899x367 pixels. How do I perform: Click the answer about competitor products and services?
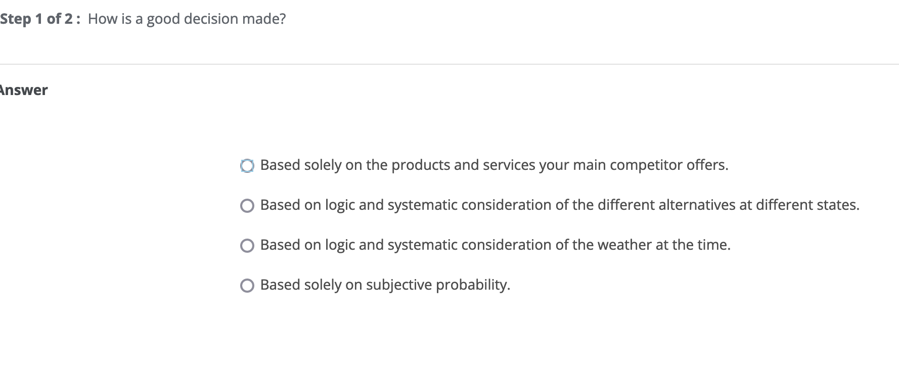pos(494,165)
